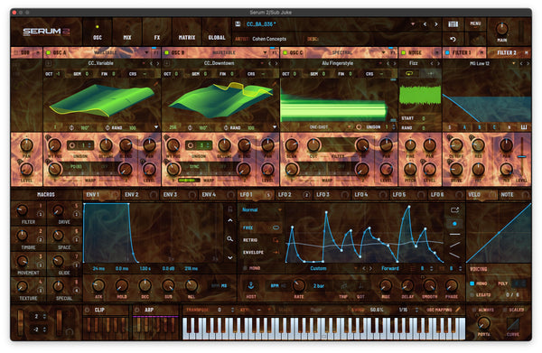Open OSC B oscillator type dropdown
This screenshot has width=542, height=353.
coord(265,52)
